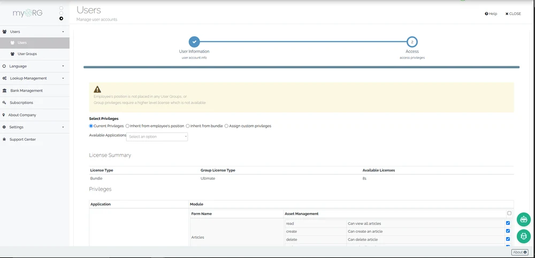The image size is (535, 258).
Task: Click the Help question mark icon
Action: point(486,14)
